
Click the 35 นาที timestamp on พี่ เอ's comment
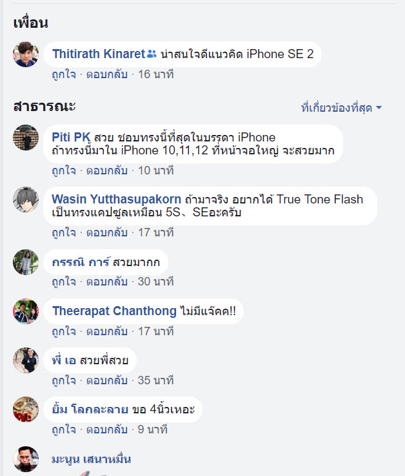click(x=152, y=380)
